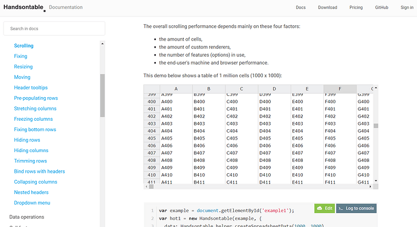Select column header F
This screenshot has width=417, height=227.
point(340,89)
